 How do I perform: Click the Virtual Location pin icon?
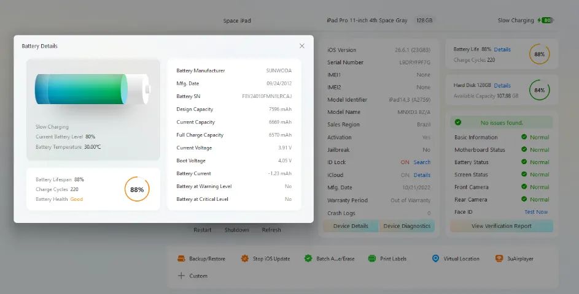(436, 258)
